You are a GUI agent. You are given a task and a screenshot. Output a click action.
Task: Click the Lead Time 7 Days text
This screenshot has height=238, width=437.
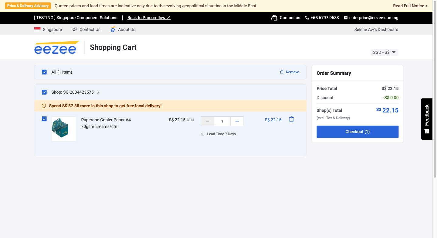(221, 134)
